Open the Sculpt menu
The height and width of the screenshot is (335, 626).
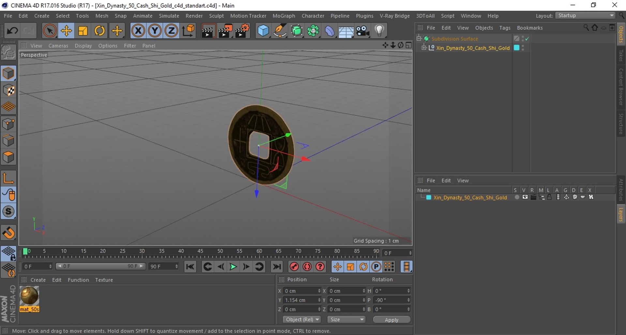(216, 16)
